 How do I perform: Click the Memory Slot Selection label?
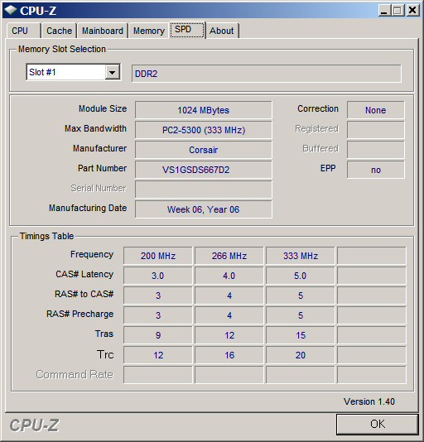(62, 49)
